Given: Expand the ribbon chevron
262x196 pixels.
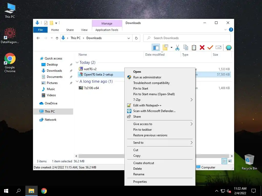Looking at the screenshot, I should [x=225, y=30].
